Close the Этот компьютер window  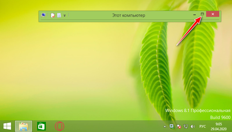[213, 14]
